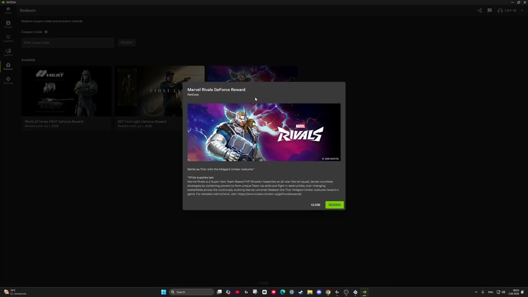Viewport: 528px width, 297px height.
Task: Open Settings in the NVIDIA sidebar
Action: 8,80
